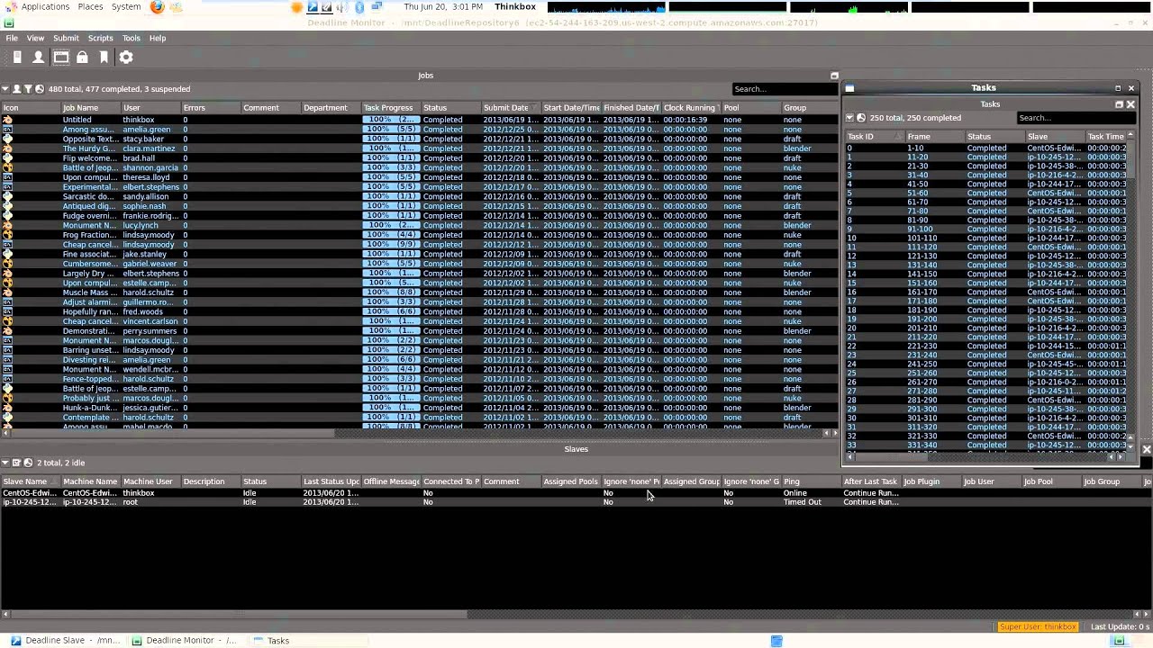
Task: Select the Untitled job row
Action: click(x=419, y=120)
